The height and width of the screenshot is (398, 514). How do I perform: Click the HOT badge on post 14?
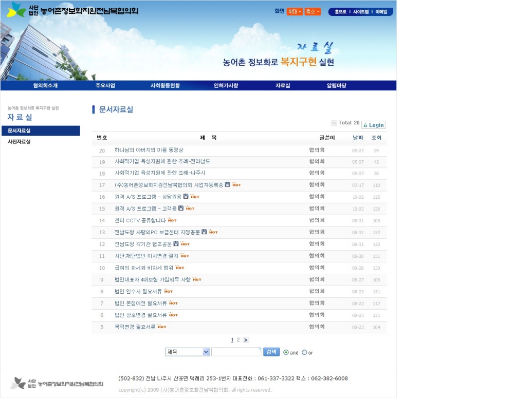pos(172,220)
